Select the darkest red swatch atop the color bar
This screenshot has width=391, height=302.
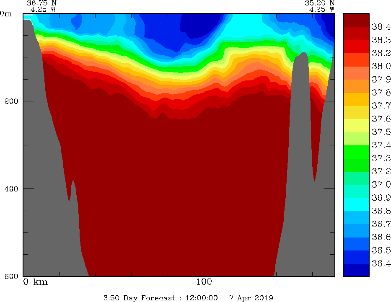coord(356,20)
